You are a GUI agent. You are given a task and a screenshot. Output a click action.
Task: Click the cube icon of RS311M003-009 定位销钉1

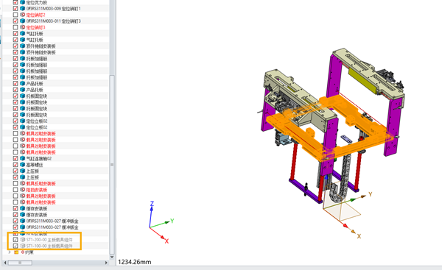[x=23, y=8]
